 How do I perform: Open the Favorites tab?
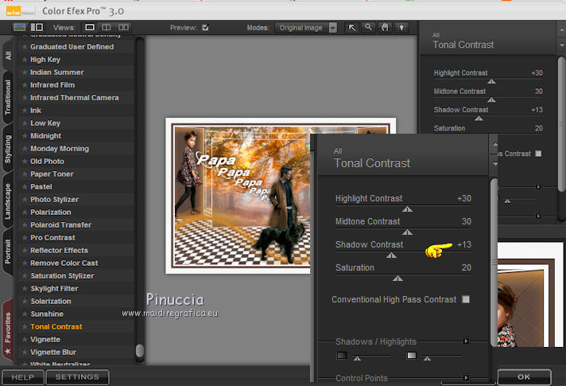[x=8, y=328]
